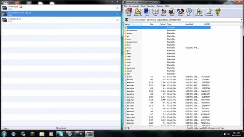Open the Wizard toolbar icon
244x137 pixels.
(x=180, y=12)
